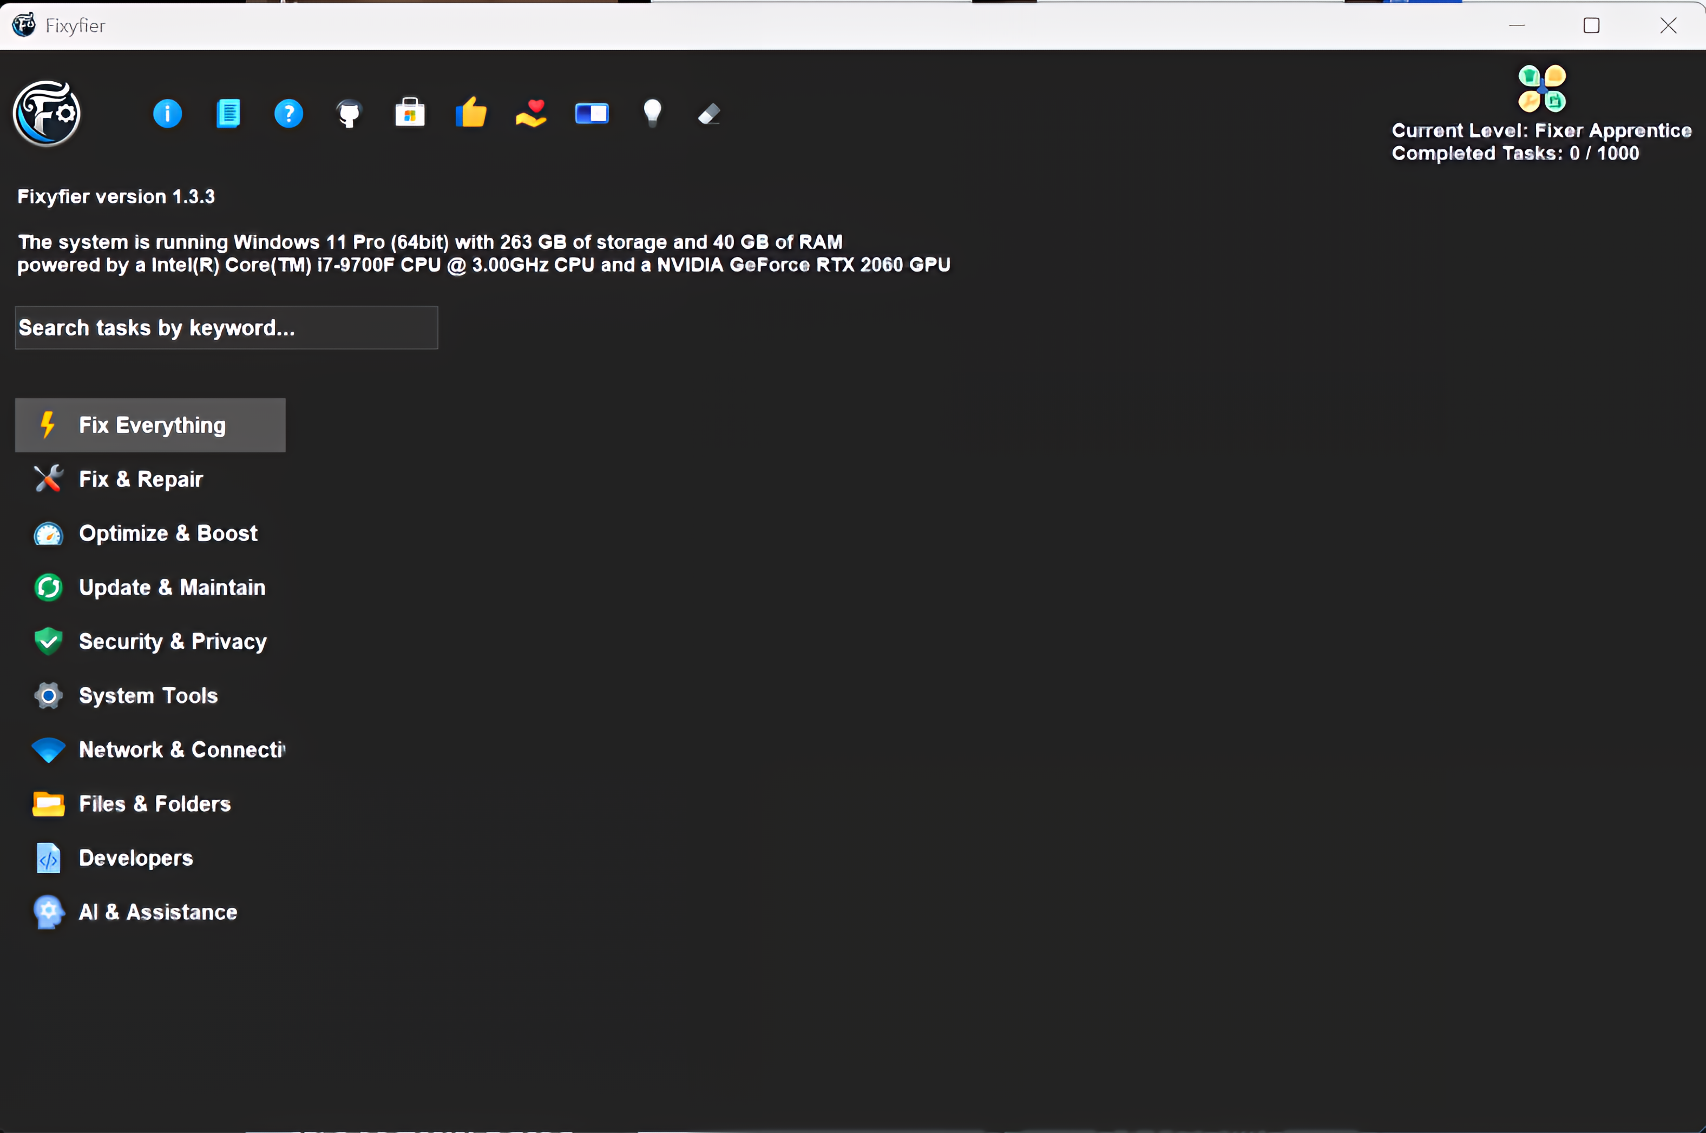1706x1133 pixels.
Task: Select the Fix Everything category
Action: (150, 425)
